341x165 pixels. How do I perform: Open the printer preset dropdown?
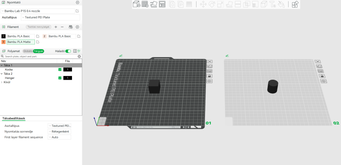(38, 11)
